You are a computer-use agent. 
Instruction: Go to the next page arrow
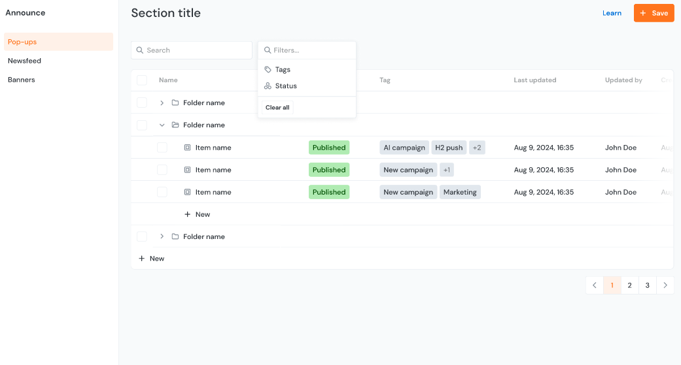click(x=665, y=285)
